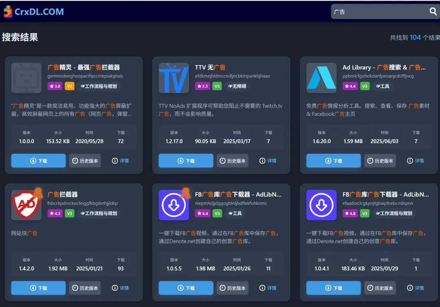The width and height of the screenshot is (440, 307).
Task: Click version number 1.2.17.0
Action: click(174, 141)
